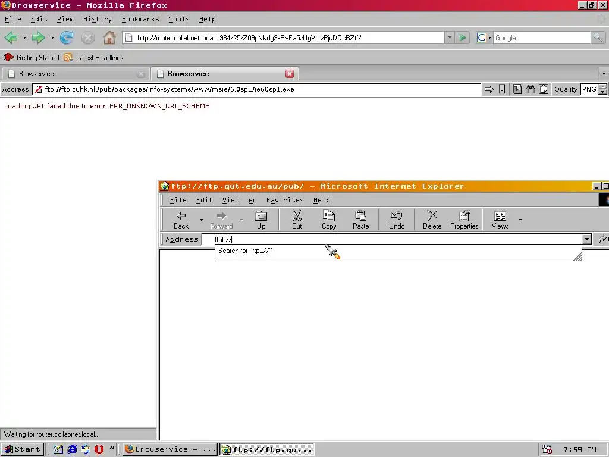
Task: Open Browservice bookmarks book icon
Action: [517, 89]
